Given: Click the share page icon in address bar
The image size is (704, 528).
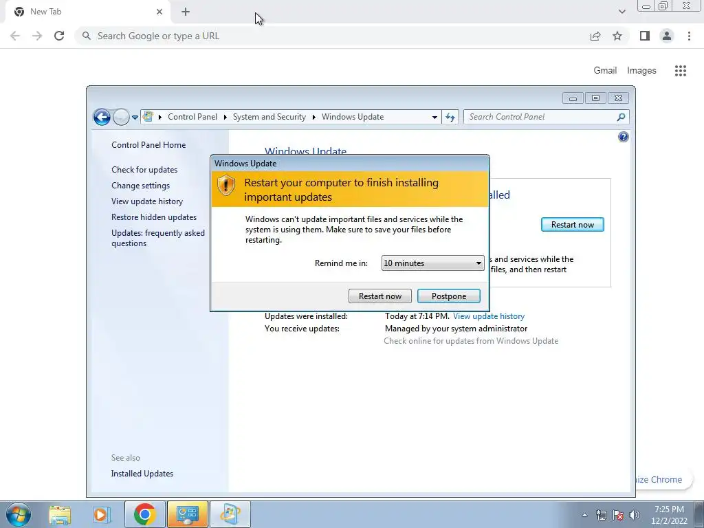Looking at the screenshot, I should coord(595,36).
